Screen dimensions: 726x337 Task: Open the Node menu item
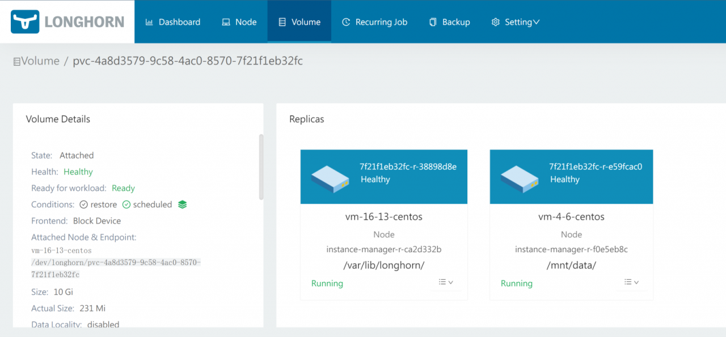(239, 22)
